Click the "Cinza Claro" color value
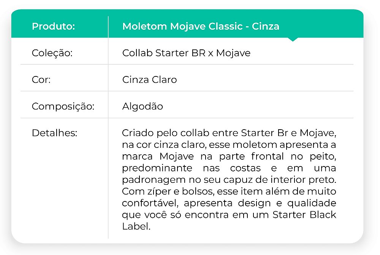 pyautogui.click(x=149, y=80)
